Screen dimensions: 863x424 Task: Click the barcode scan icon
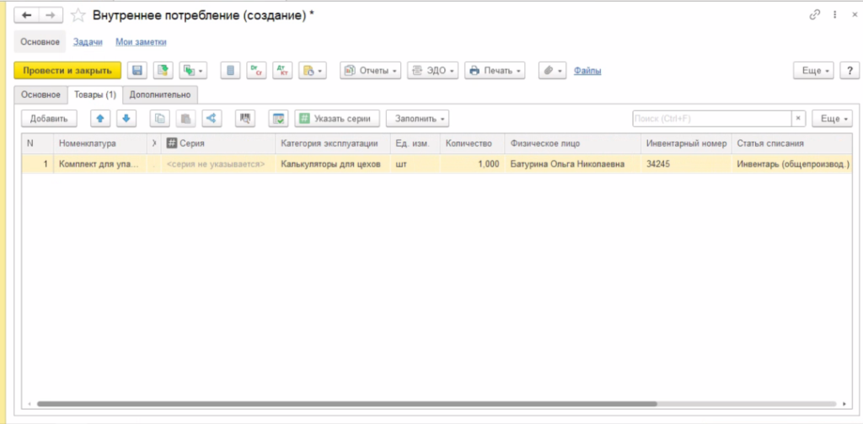[245, 119]
